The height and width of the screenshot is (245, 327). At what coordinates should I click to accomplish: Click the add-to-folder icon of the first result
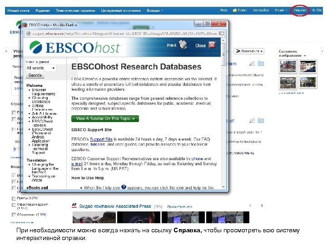click(x=261, y=64)
